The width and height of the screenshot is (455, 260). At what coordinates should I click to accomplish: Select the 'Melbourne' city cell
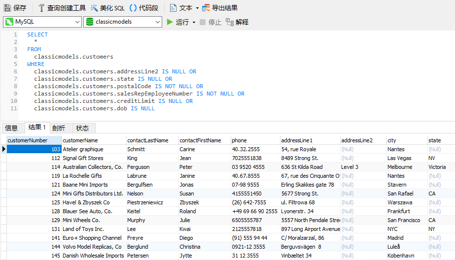pyautogui.click(x=407, y=167)
